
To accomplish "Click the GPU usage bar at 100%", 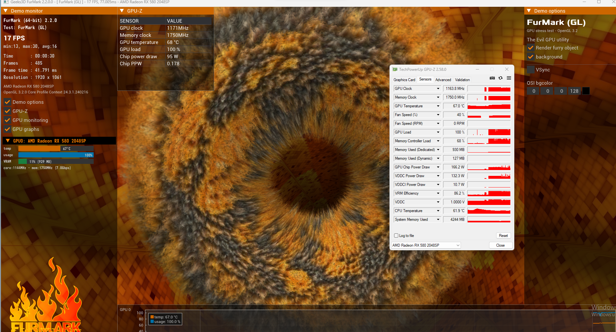I will click(56, 155).
